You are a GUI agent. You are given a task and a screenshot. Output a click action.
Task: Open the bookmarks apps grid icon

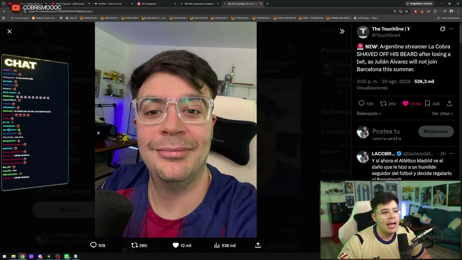(x=4, y=18)
